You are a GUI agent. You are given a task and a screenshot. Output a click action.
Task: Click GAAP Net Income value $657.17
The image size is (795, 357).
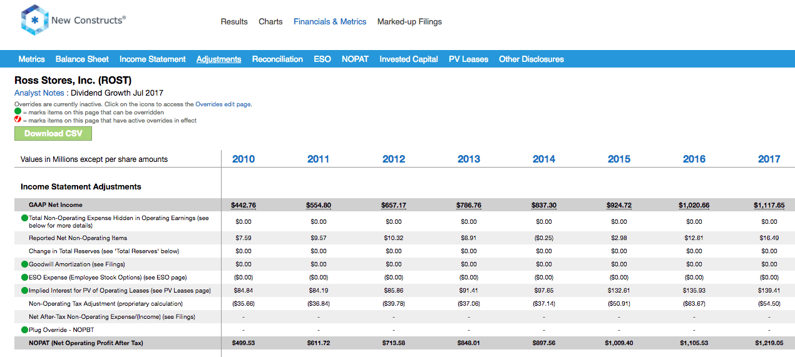(394, 205)
